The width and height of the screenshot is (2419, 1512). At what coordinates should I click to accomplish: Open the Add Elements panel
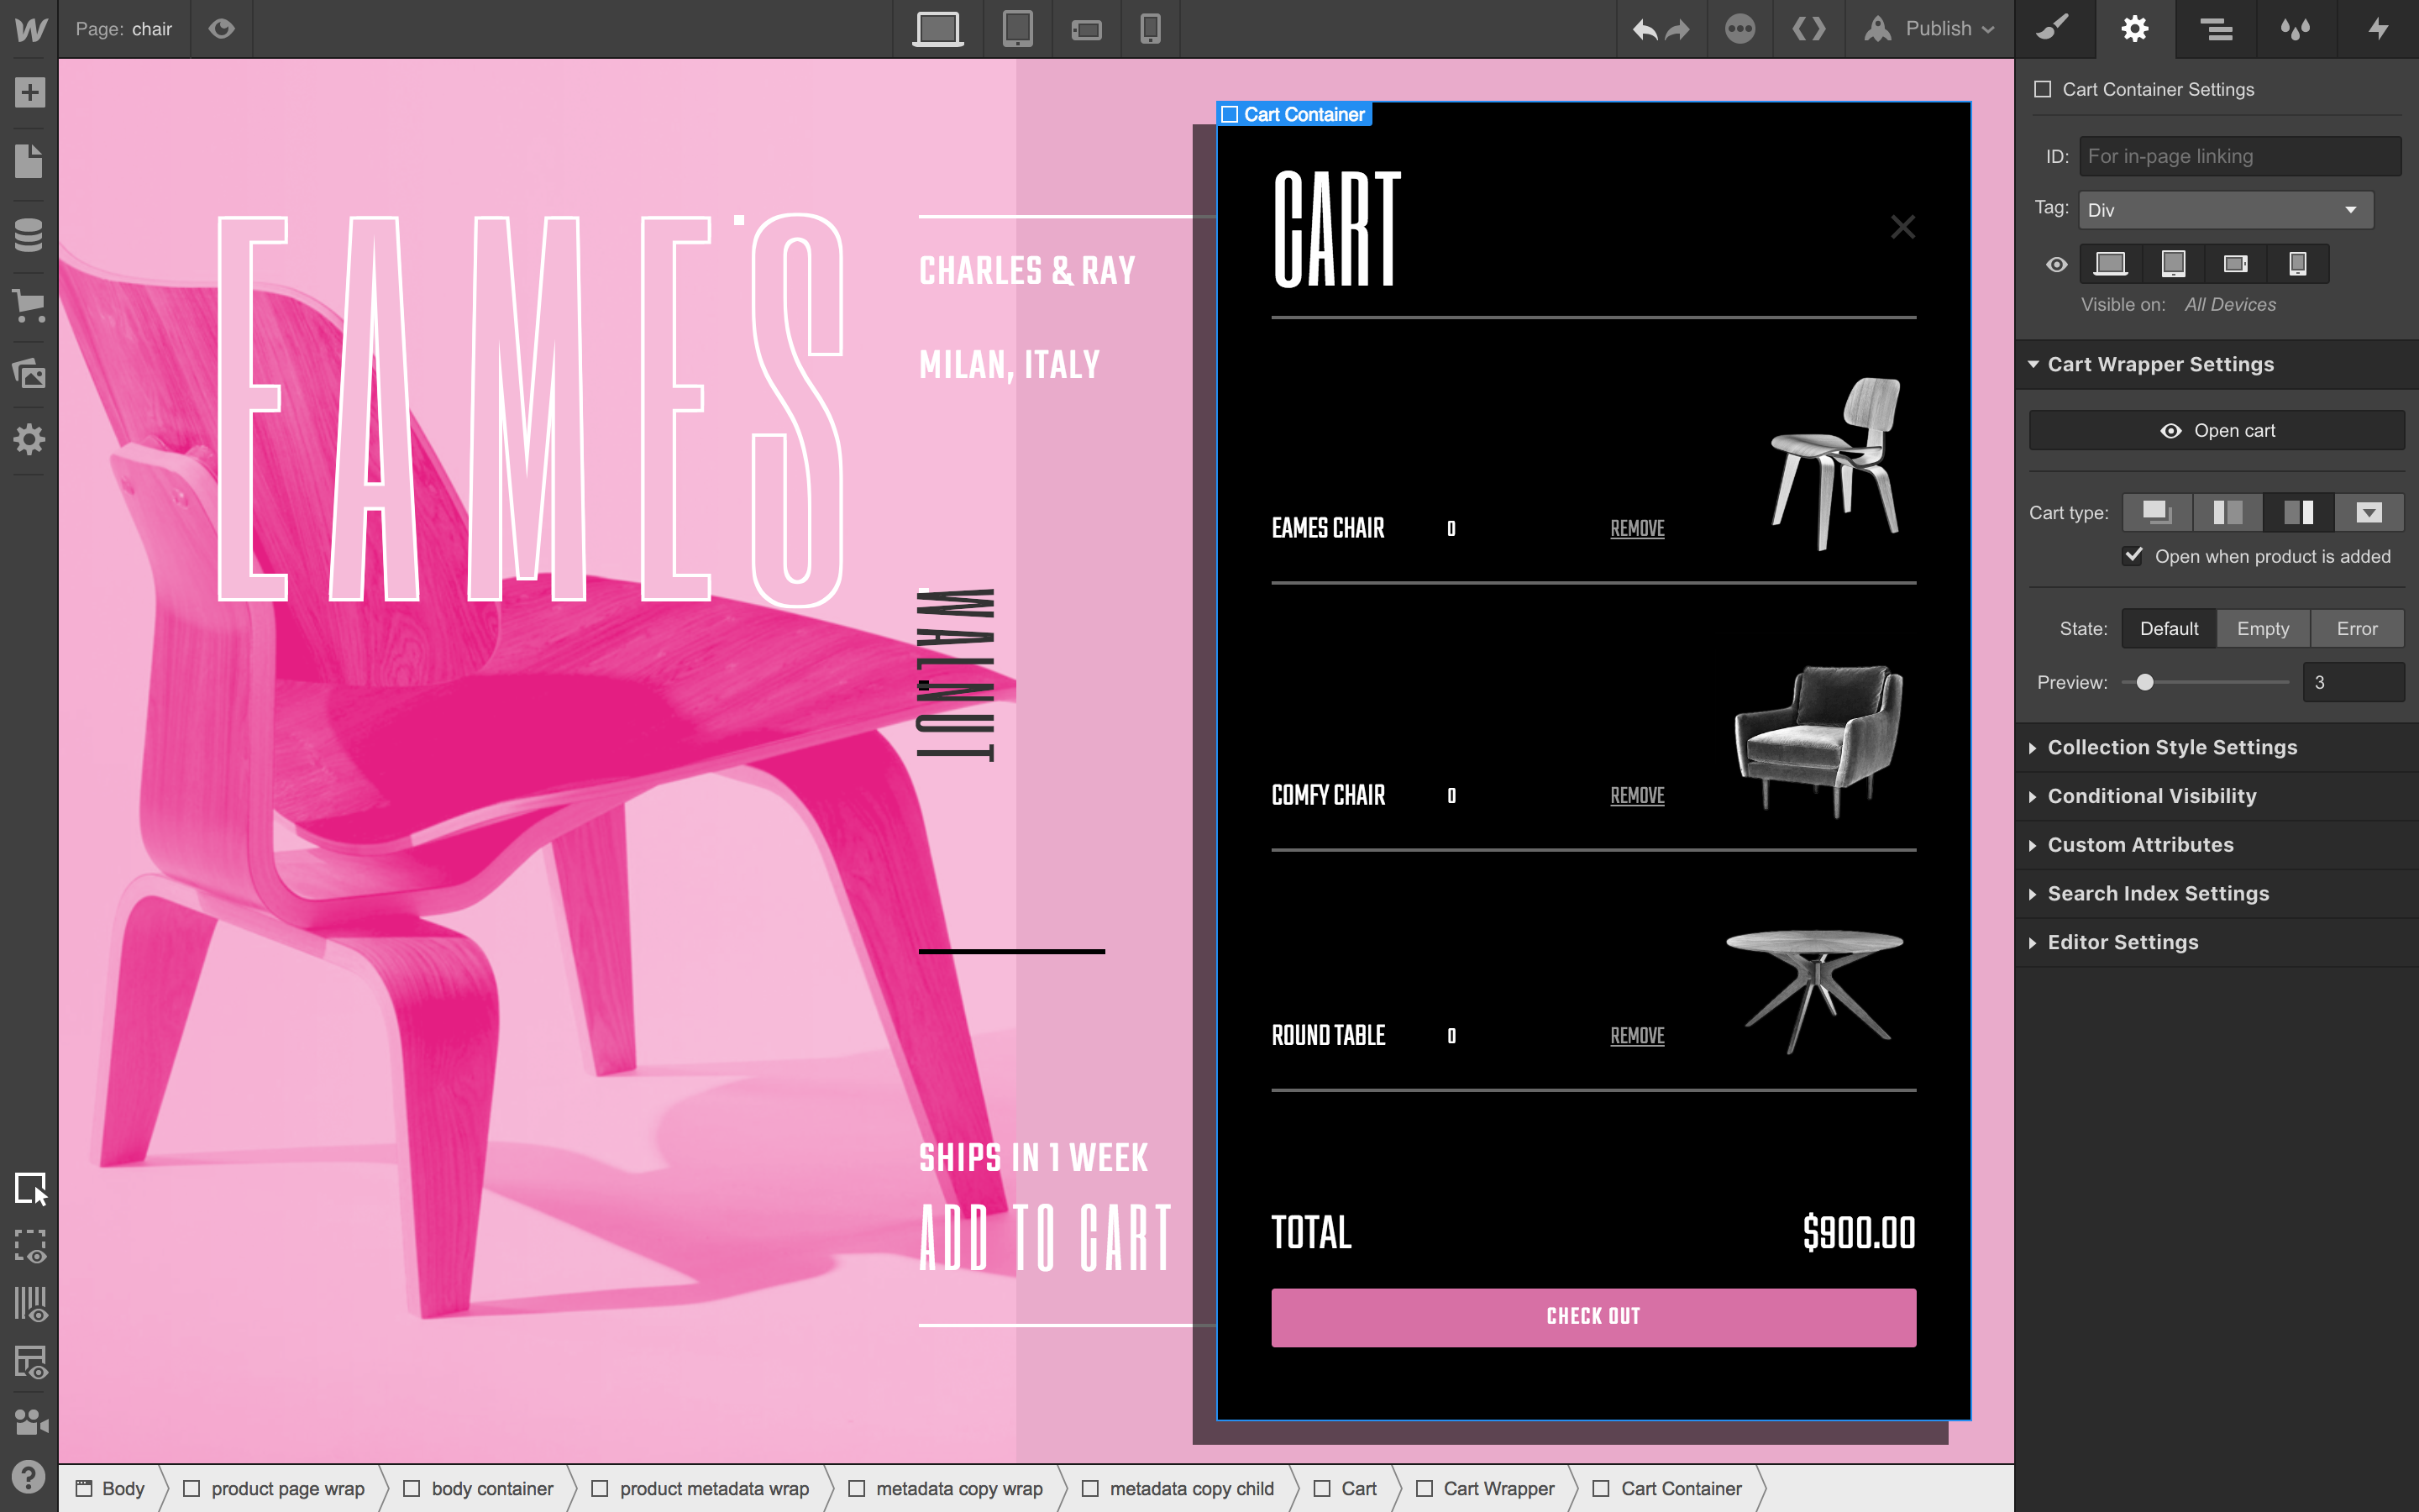click(29, 93)
